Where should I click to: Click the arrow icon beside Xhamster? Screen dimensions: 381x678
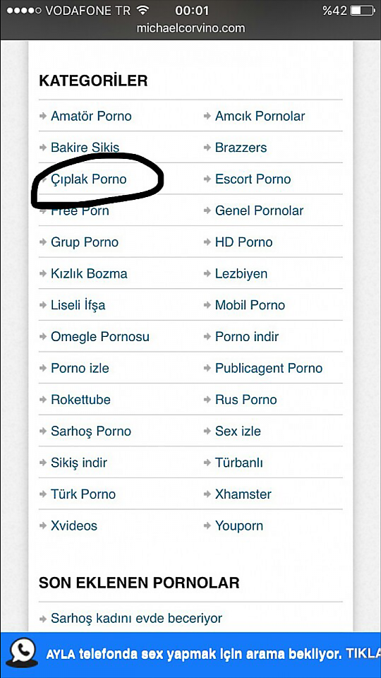click(207, 494)
